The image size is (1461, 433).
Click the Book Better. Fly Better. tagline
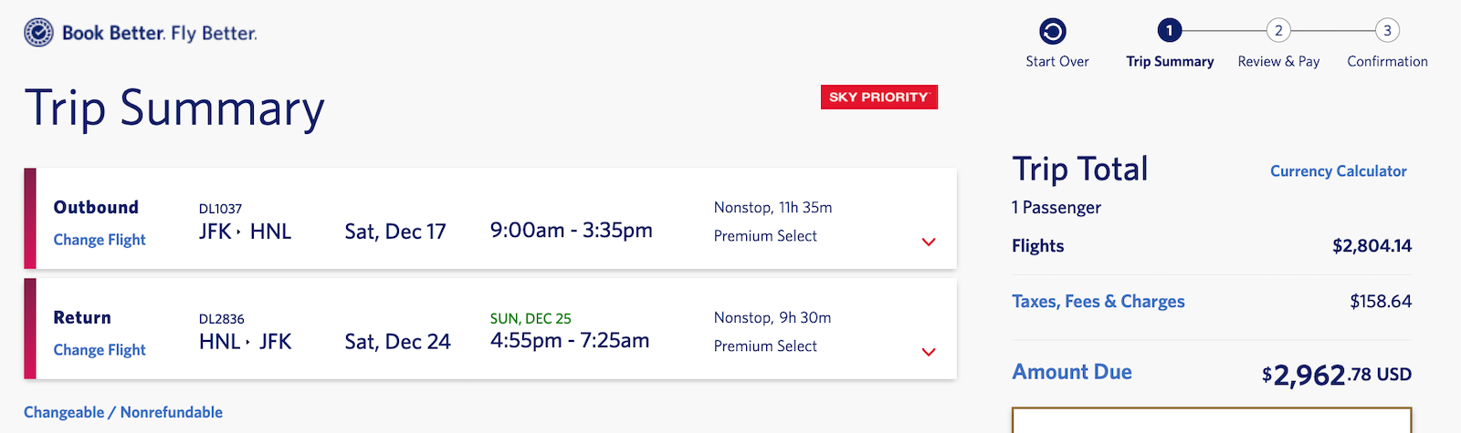(x=160, y=34)
